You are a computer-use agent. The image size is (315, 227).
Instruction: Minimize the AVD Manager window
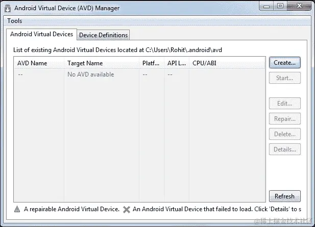[266, 6]
